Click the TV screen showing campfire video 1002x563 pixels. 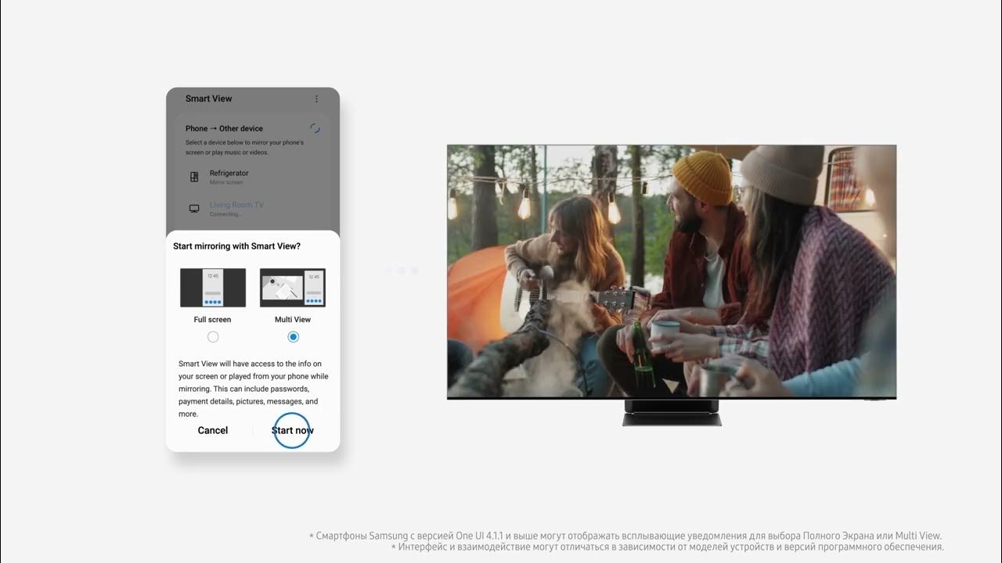[672, 271]
